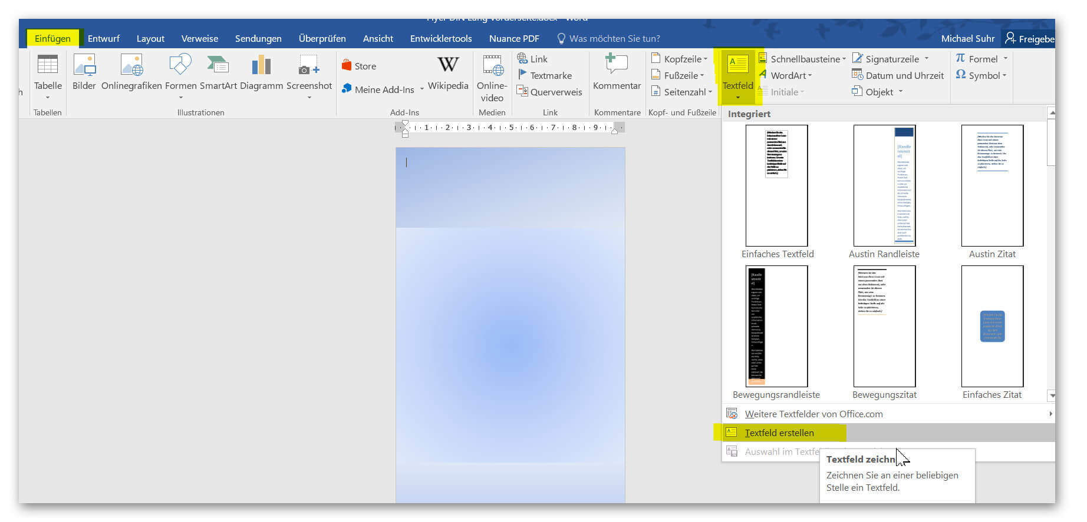
Task: Insert pictures with Bilder
Action: pyautogui.click(x=84, y=74)
